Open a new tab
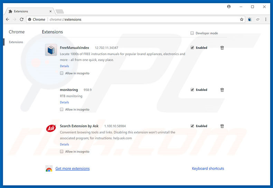Screen dimensions: 273x188 60,11
